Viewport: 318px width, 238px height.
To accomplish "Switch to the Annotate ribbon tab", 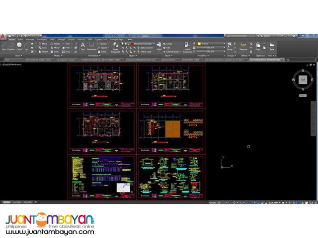I will [29, 39].
